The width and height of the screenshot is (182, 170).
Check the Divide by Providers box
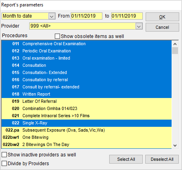4,164
